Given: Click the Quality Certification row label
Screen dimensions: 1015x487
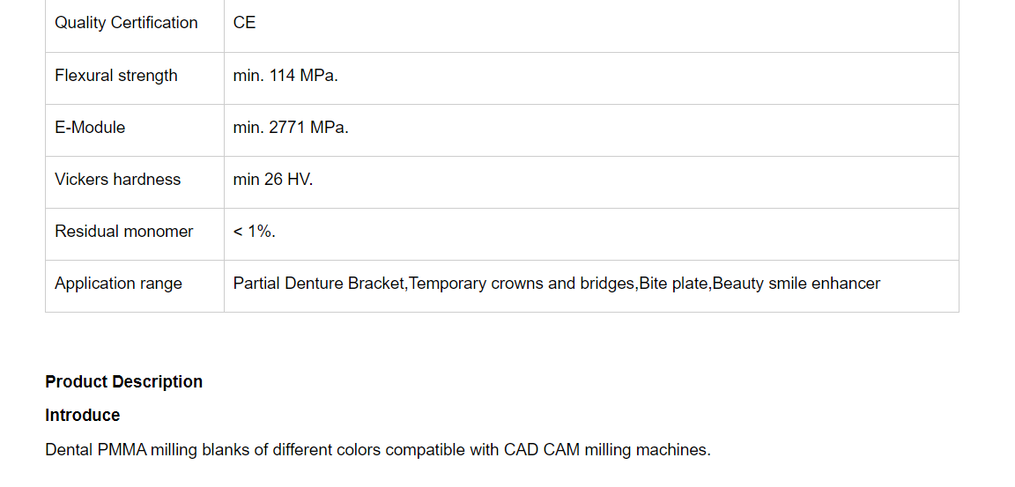Looking at the screenshot, I should [x=126, y=23].
